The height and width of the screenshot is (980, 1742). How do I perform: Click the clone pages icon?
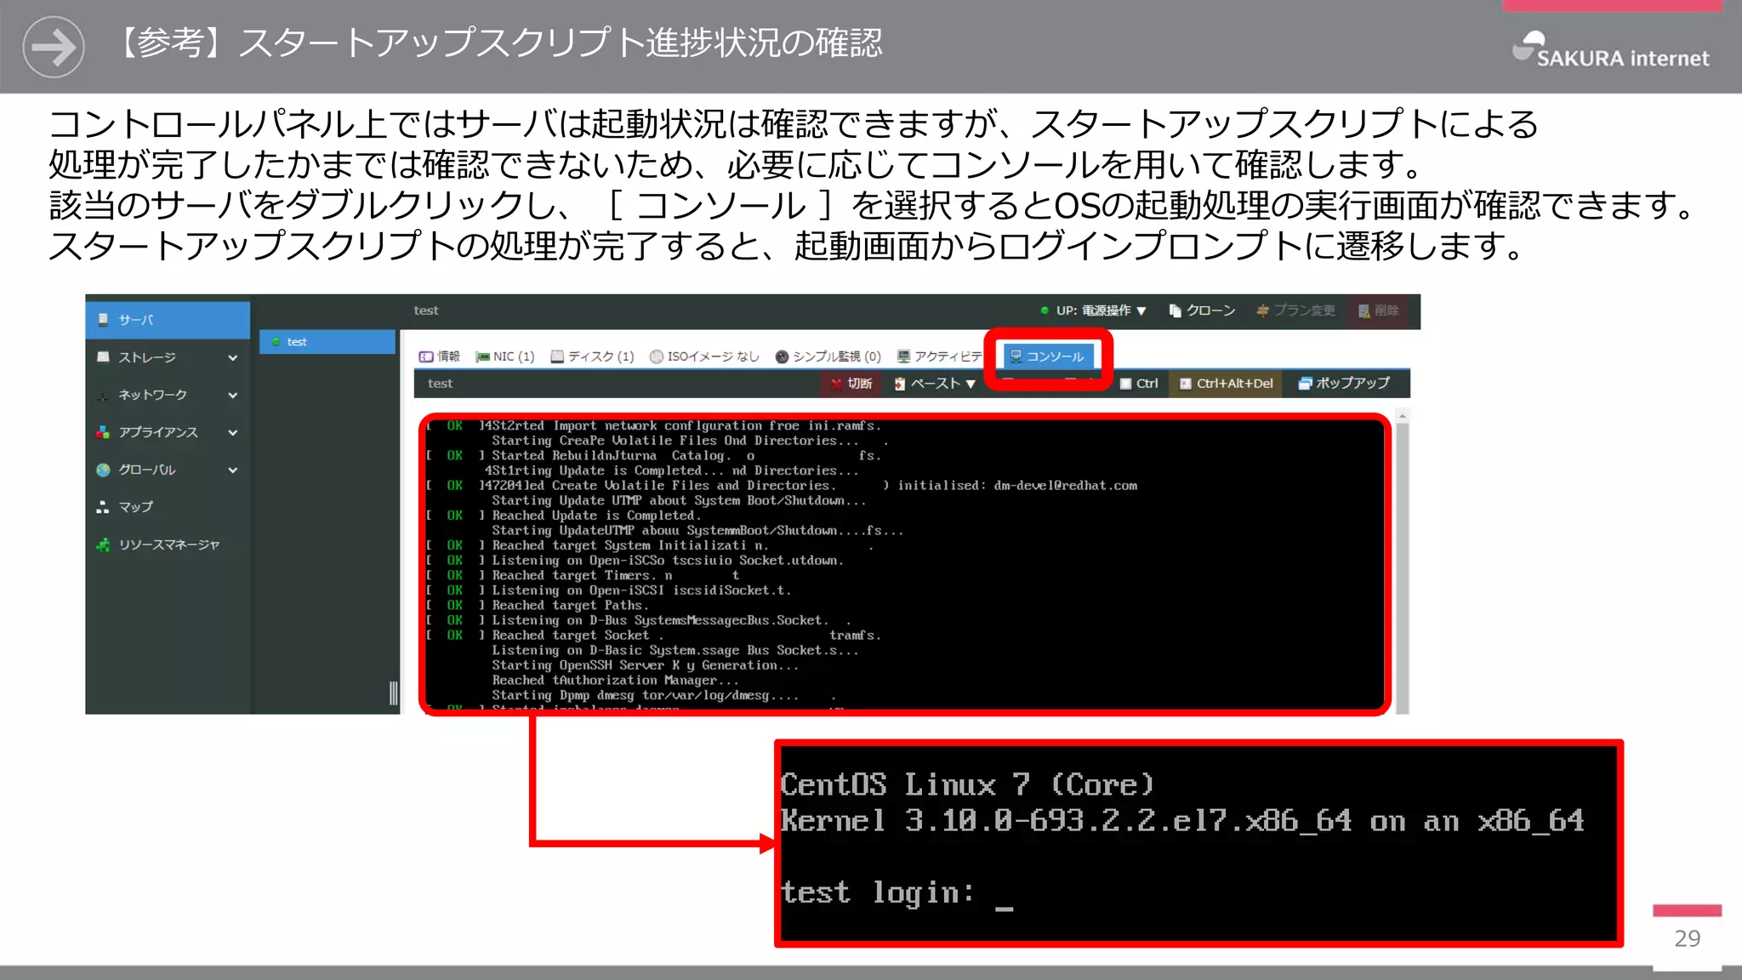[1176, 311]
